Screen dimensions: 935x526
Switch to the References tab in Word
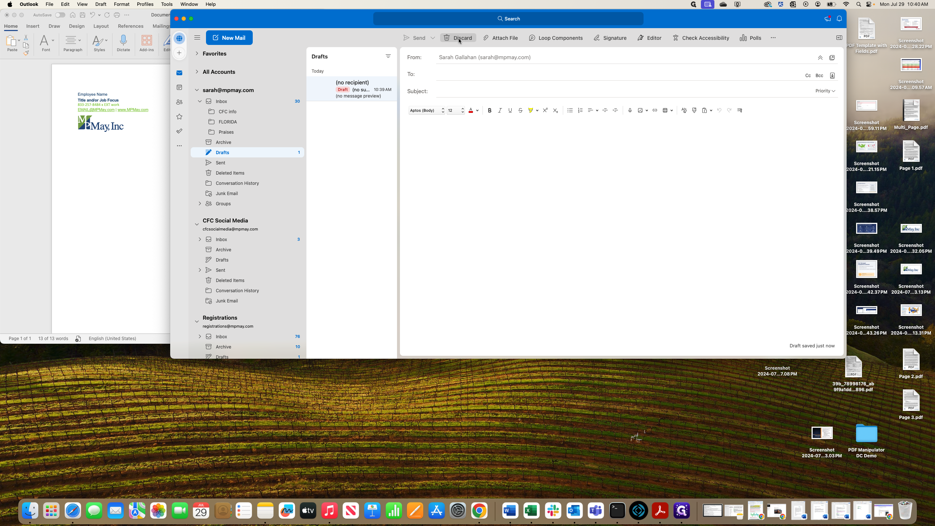(130, 26)
